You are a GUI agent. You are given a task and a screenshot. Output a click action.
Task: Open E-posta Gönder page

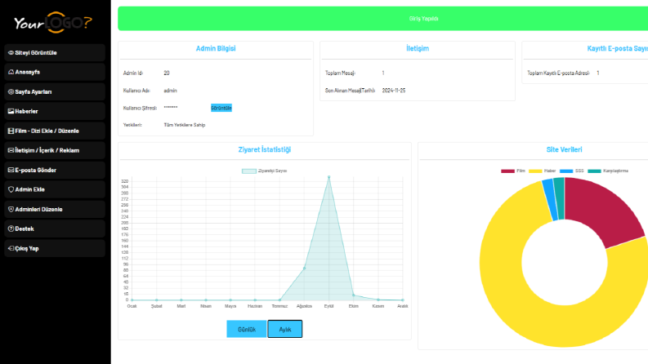point(55,170)
